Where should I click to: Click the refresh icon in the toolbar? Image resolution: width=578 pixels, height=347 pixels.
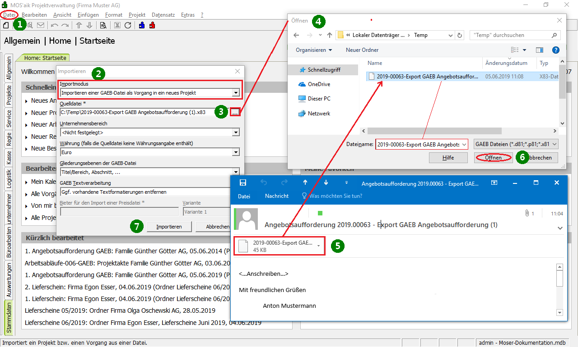coord(128,25)
